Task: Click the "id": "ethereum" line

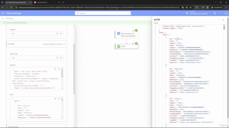Action: (176, 69)
